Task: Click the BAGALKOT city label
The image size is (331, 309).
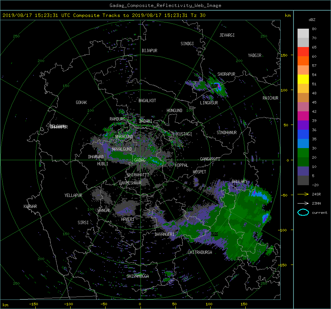Action: pos(147,101)
